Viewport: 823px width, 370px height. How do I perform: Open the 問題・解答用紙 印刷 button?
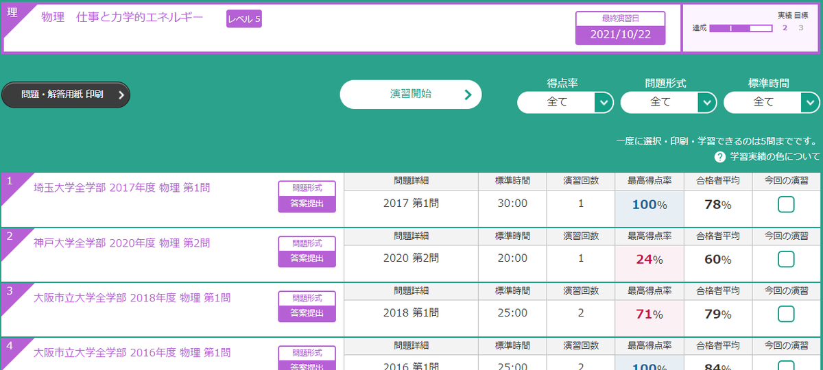coord(65,95)
